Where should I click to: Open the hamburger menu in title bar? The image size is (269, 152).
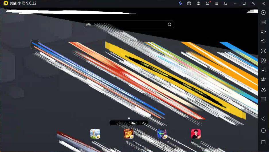pos(217,3)
